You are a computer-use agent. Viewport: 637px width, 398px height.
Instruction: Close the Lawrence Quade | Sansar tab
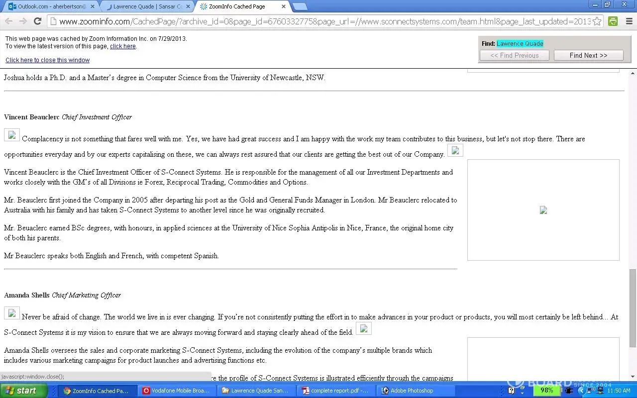[188, 7]
